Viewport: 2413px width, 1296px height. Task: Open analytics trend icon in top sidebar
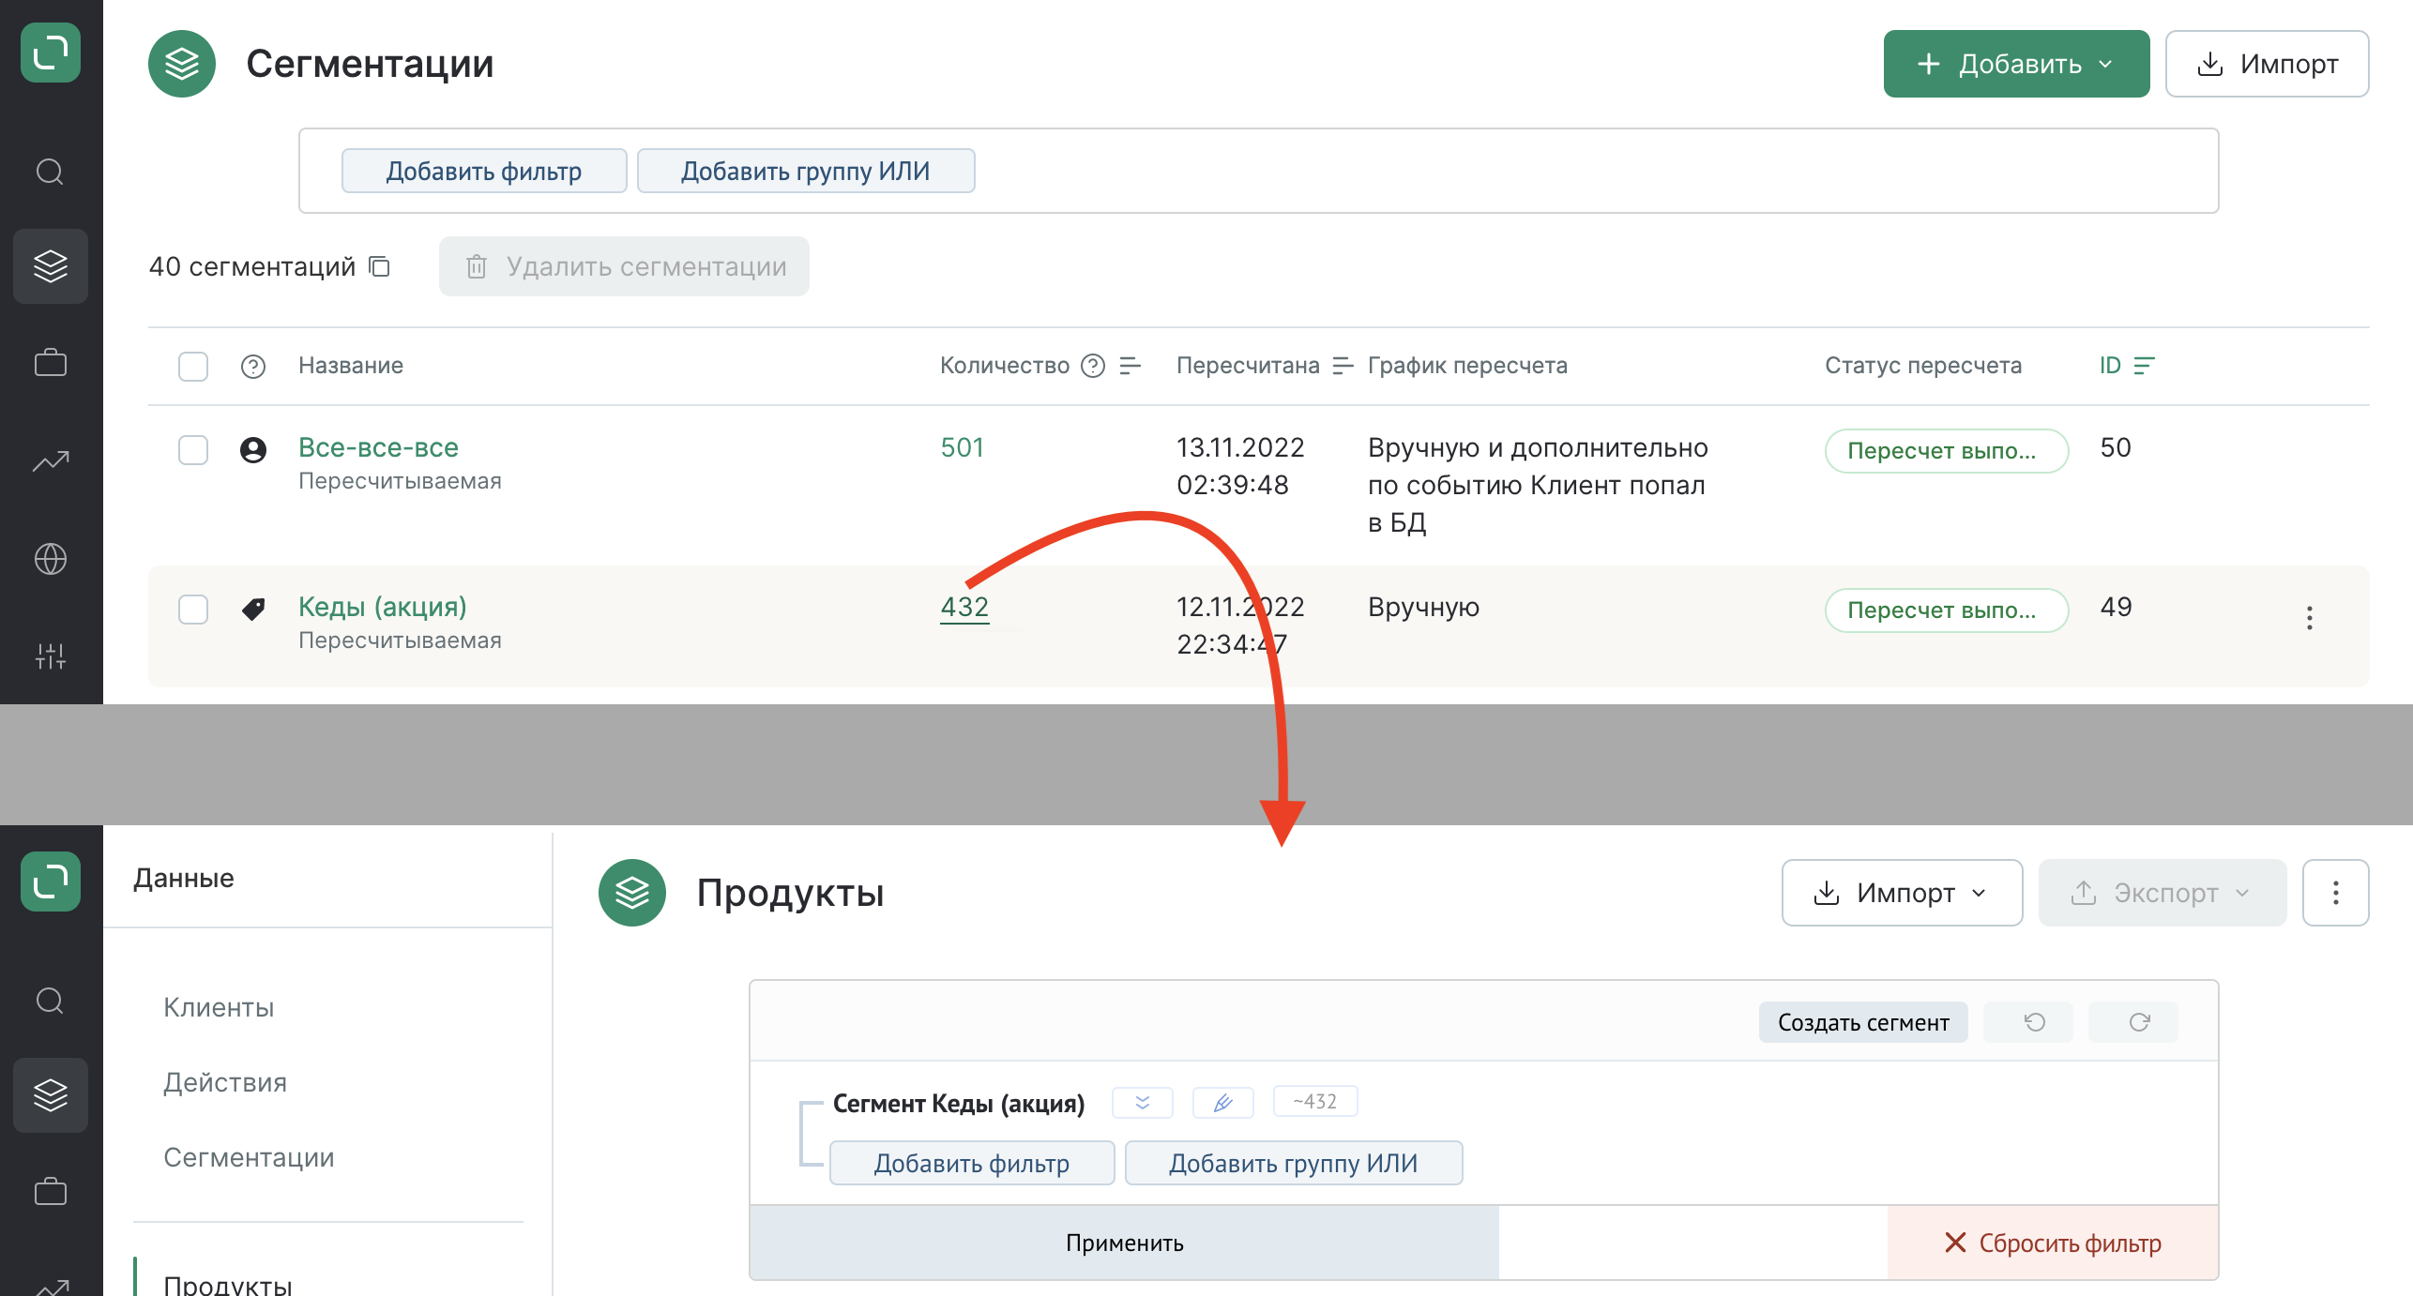(x=51, y=460)
